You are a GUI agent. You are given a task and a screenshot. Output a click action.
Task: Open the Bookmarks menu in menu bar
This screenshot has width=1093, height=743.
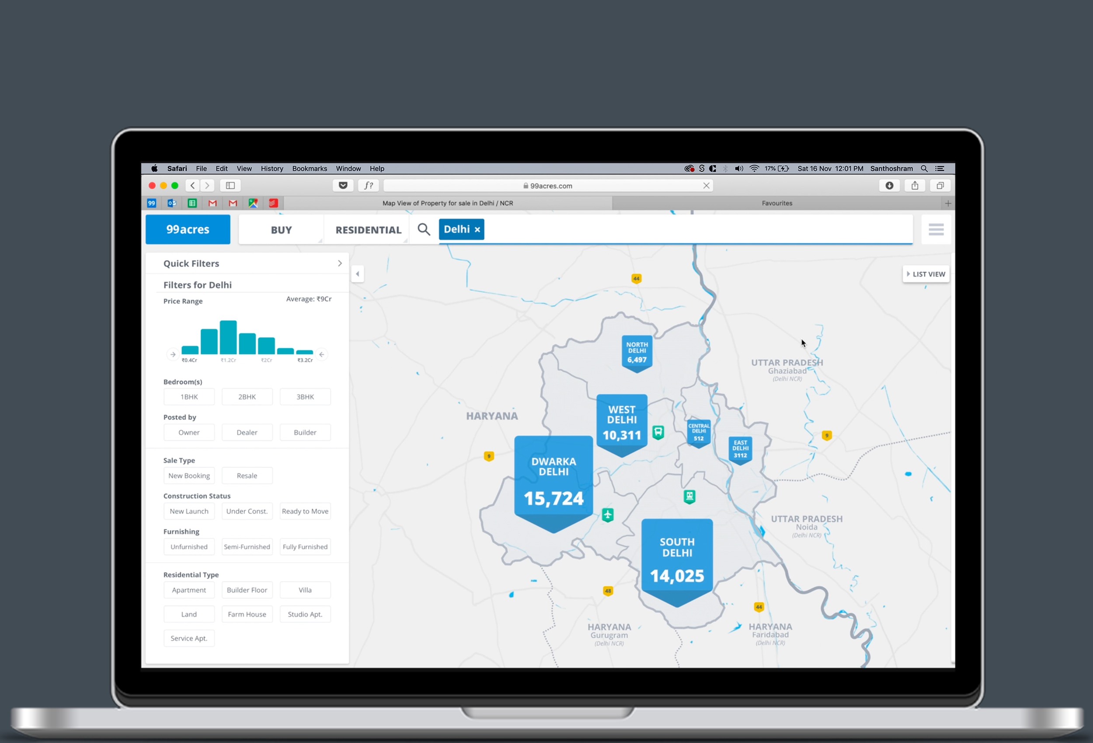(x=310, y=168)
